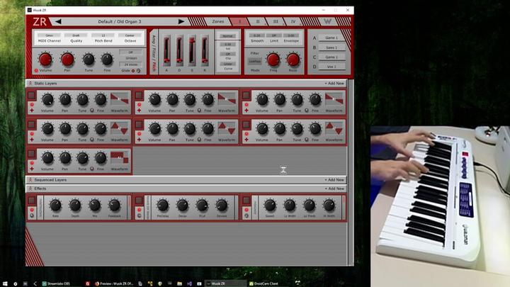This screenshot has width=510, height=287.
Task: Click the red filter Freq knob
Action: point(273,60)
